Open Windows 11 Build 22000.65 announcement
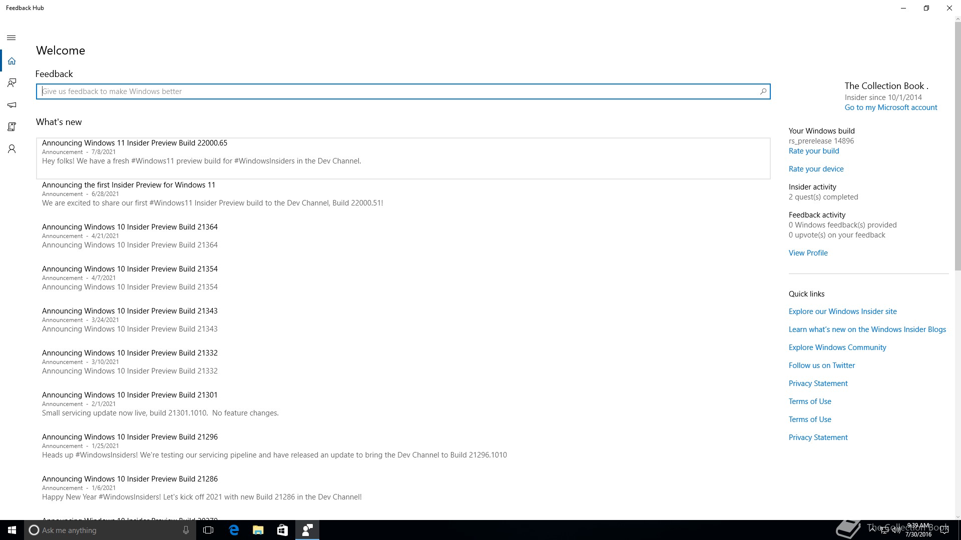The width and height of the screenshot is (961, 540). 403,158
